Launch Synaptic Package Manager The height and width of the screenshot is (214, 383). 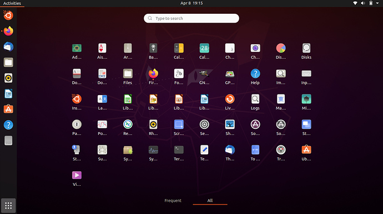pyautogui.click(x=128, y=150)
